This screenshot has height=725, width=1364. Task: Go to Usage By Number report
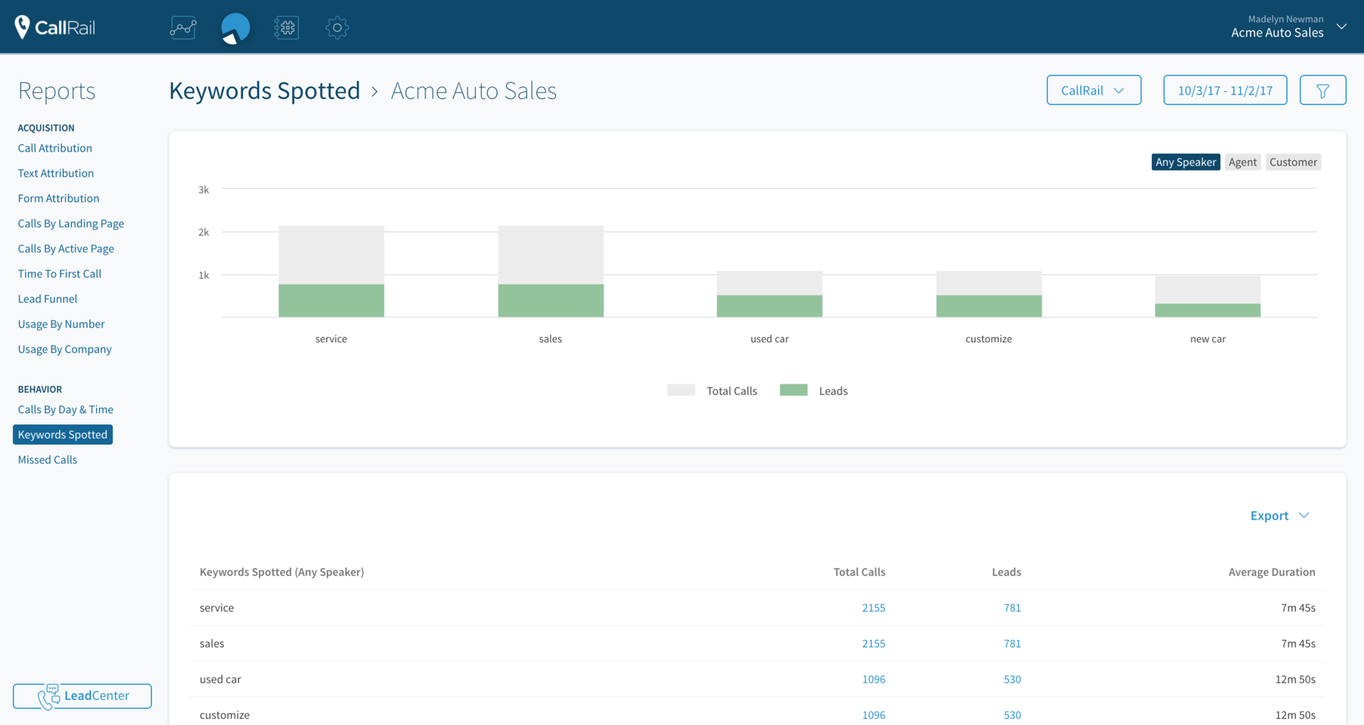61,324
